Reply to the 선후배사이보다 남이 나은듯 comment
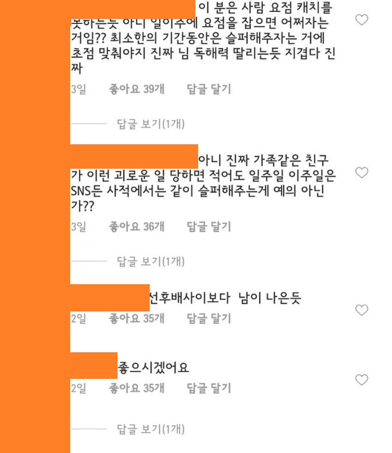 pos(209,319)
